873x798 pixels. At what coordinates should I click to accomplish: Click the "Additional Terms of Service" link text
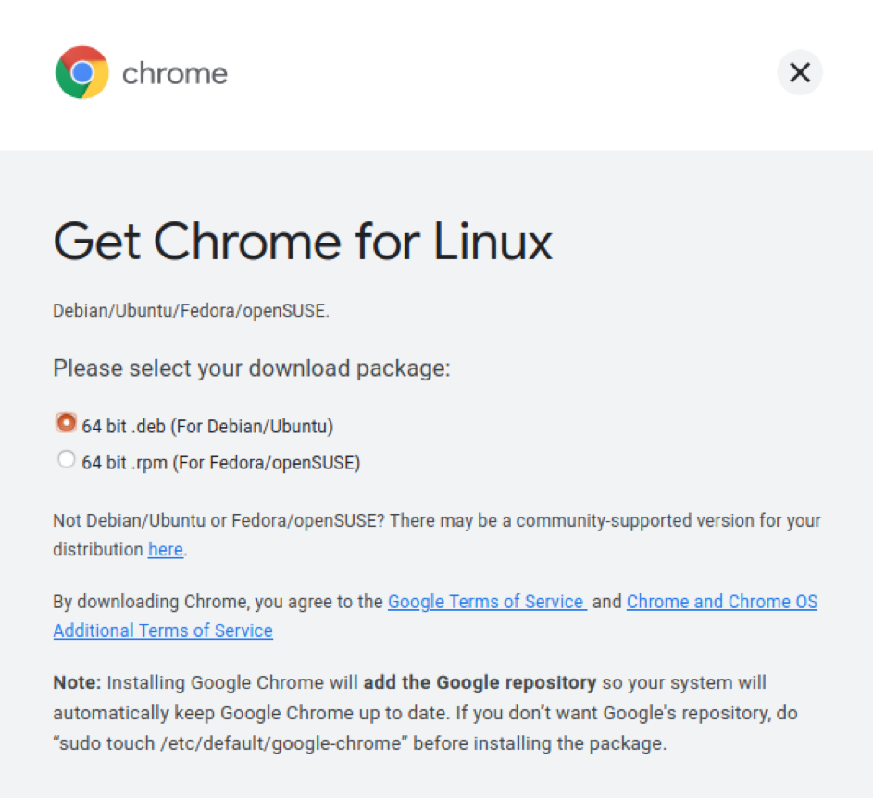[163, 630]
